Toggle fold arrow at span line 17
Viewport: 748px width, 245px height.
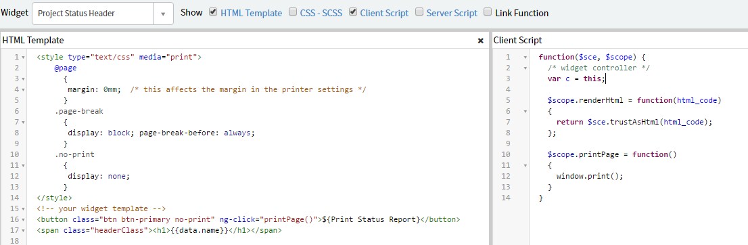(24, 230)
